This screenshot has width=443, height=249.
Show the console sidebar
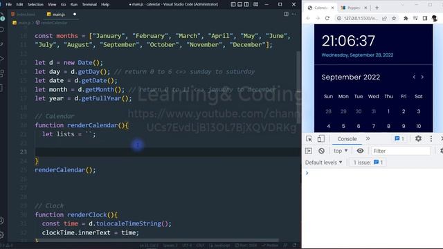(x=309, y=151)
